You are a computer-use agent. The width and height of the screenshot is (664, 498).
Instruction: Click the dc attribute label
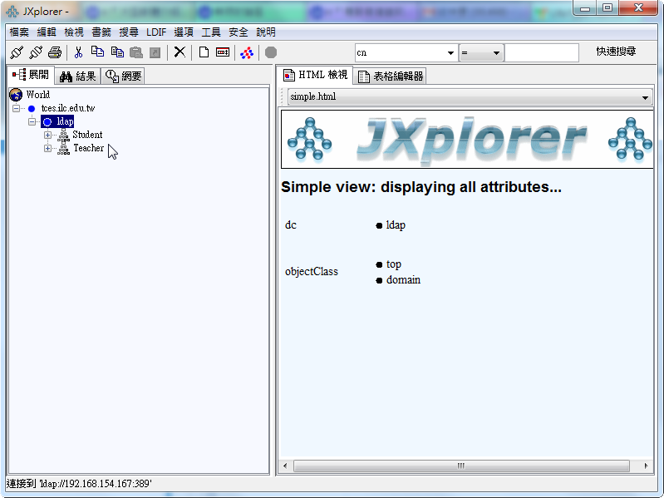coord(291,224)
